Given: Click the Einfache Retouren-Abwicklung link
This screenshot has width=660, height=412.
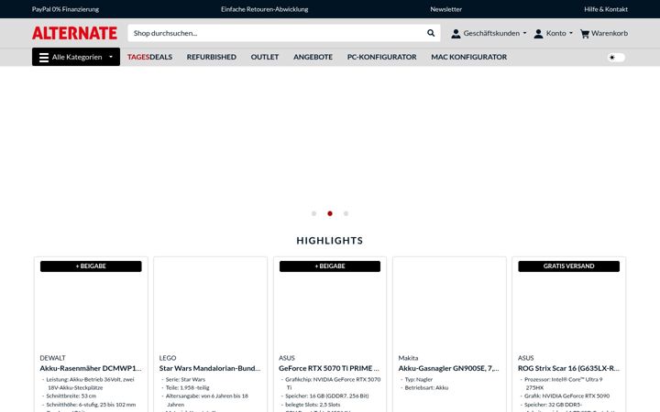Looking at the screenshot, I should tap(264, 9).
